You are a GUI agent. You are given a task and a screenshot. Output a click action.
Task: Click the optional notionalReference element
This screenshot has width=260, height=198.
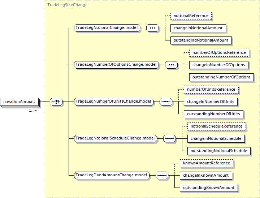pos(191,16)
